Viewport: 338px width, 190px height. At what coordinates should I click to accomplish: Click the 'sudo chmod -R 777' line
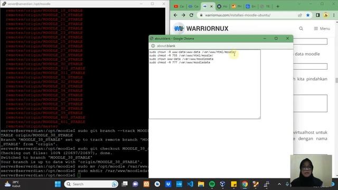pyautogui.click(x=180, y=62)
